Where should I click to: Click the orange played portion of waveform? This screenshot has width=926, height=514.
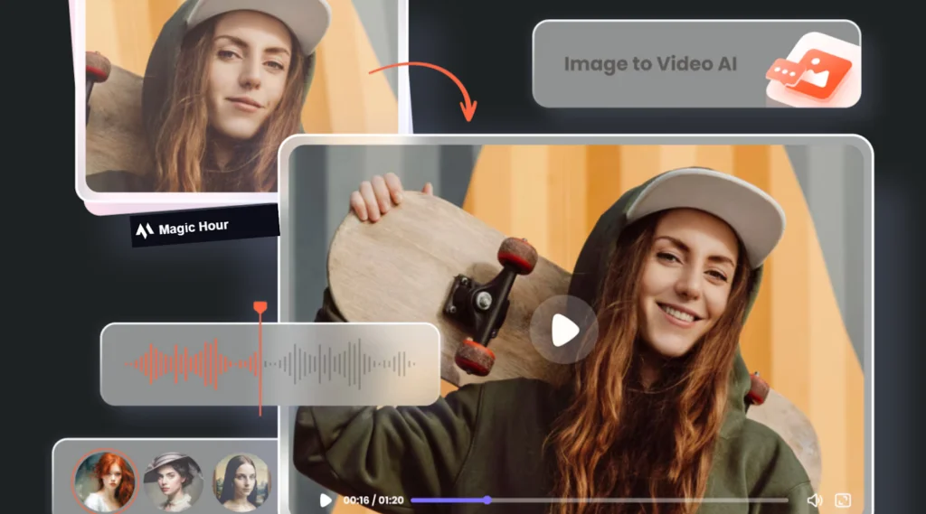190,364
